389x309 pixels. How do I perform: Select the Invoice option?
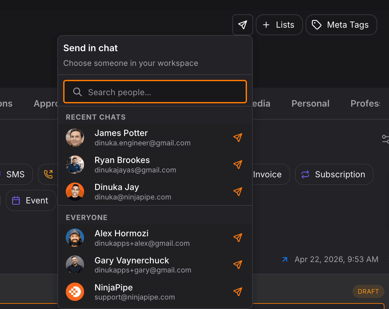[267, 174]
